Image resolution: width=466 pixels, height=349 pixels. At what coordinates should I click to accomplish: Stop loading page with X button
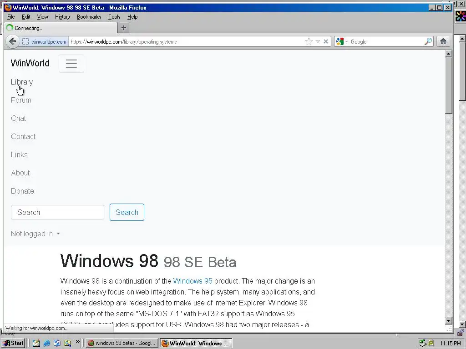pyautogui.click(x=326, y=41)
